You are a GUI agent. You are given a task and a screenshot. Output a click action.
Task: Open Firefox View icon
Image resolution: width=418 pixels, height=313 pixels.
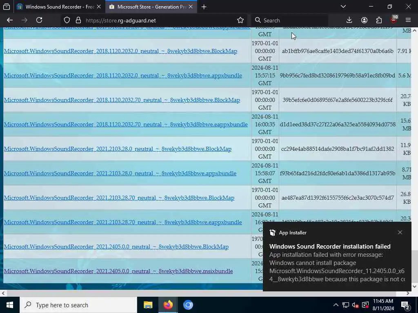tap(7, 7)
